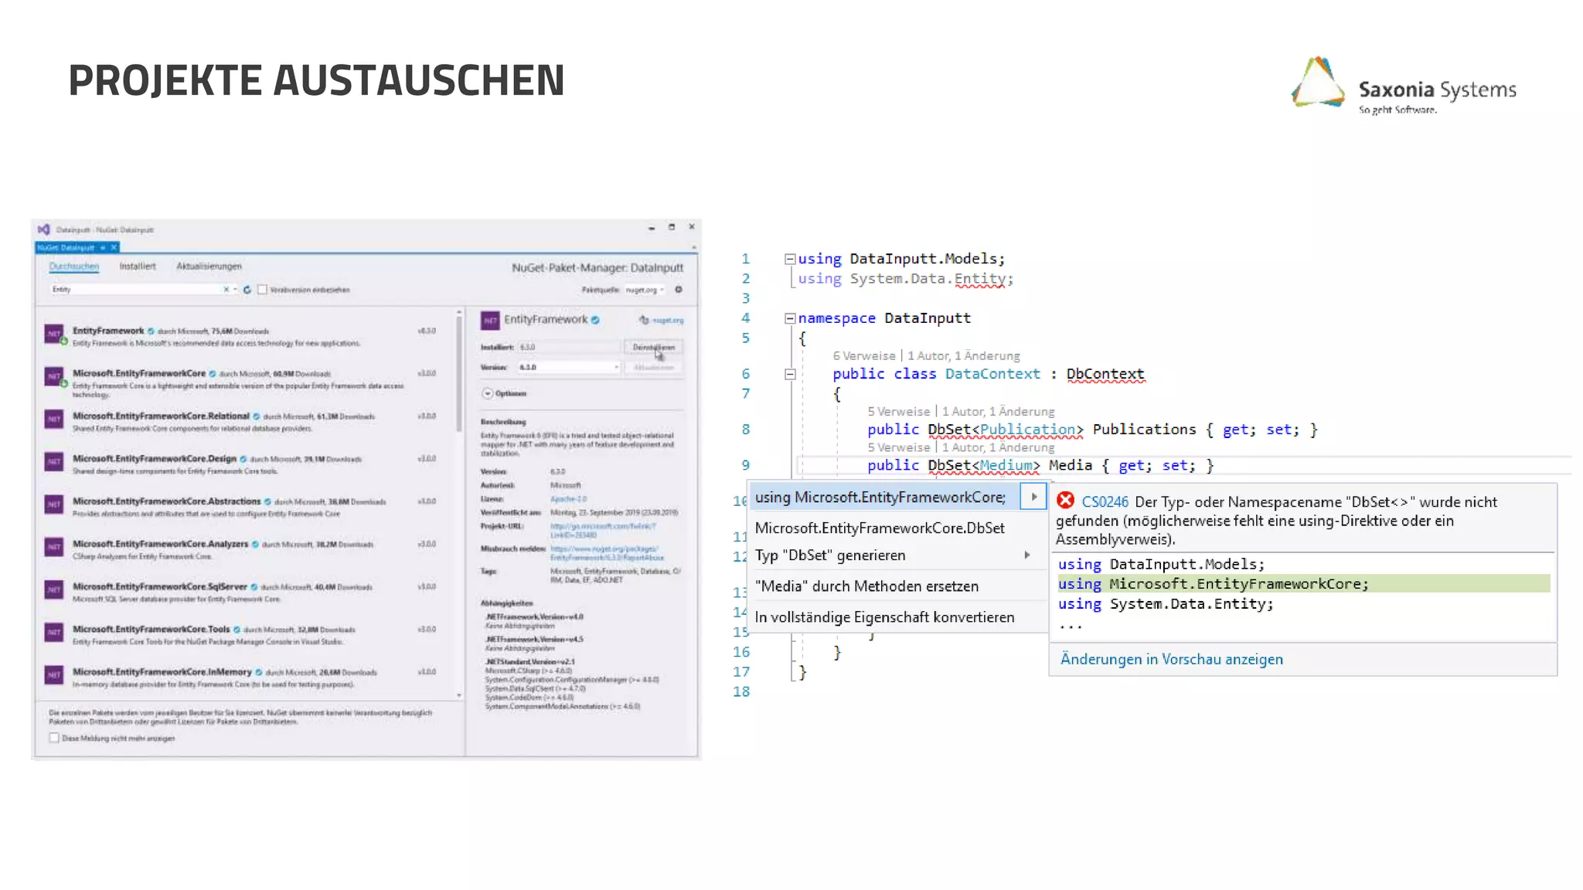Click the Publication type in DbSet<Publication>

[x=1027, y=430]
